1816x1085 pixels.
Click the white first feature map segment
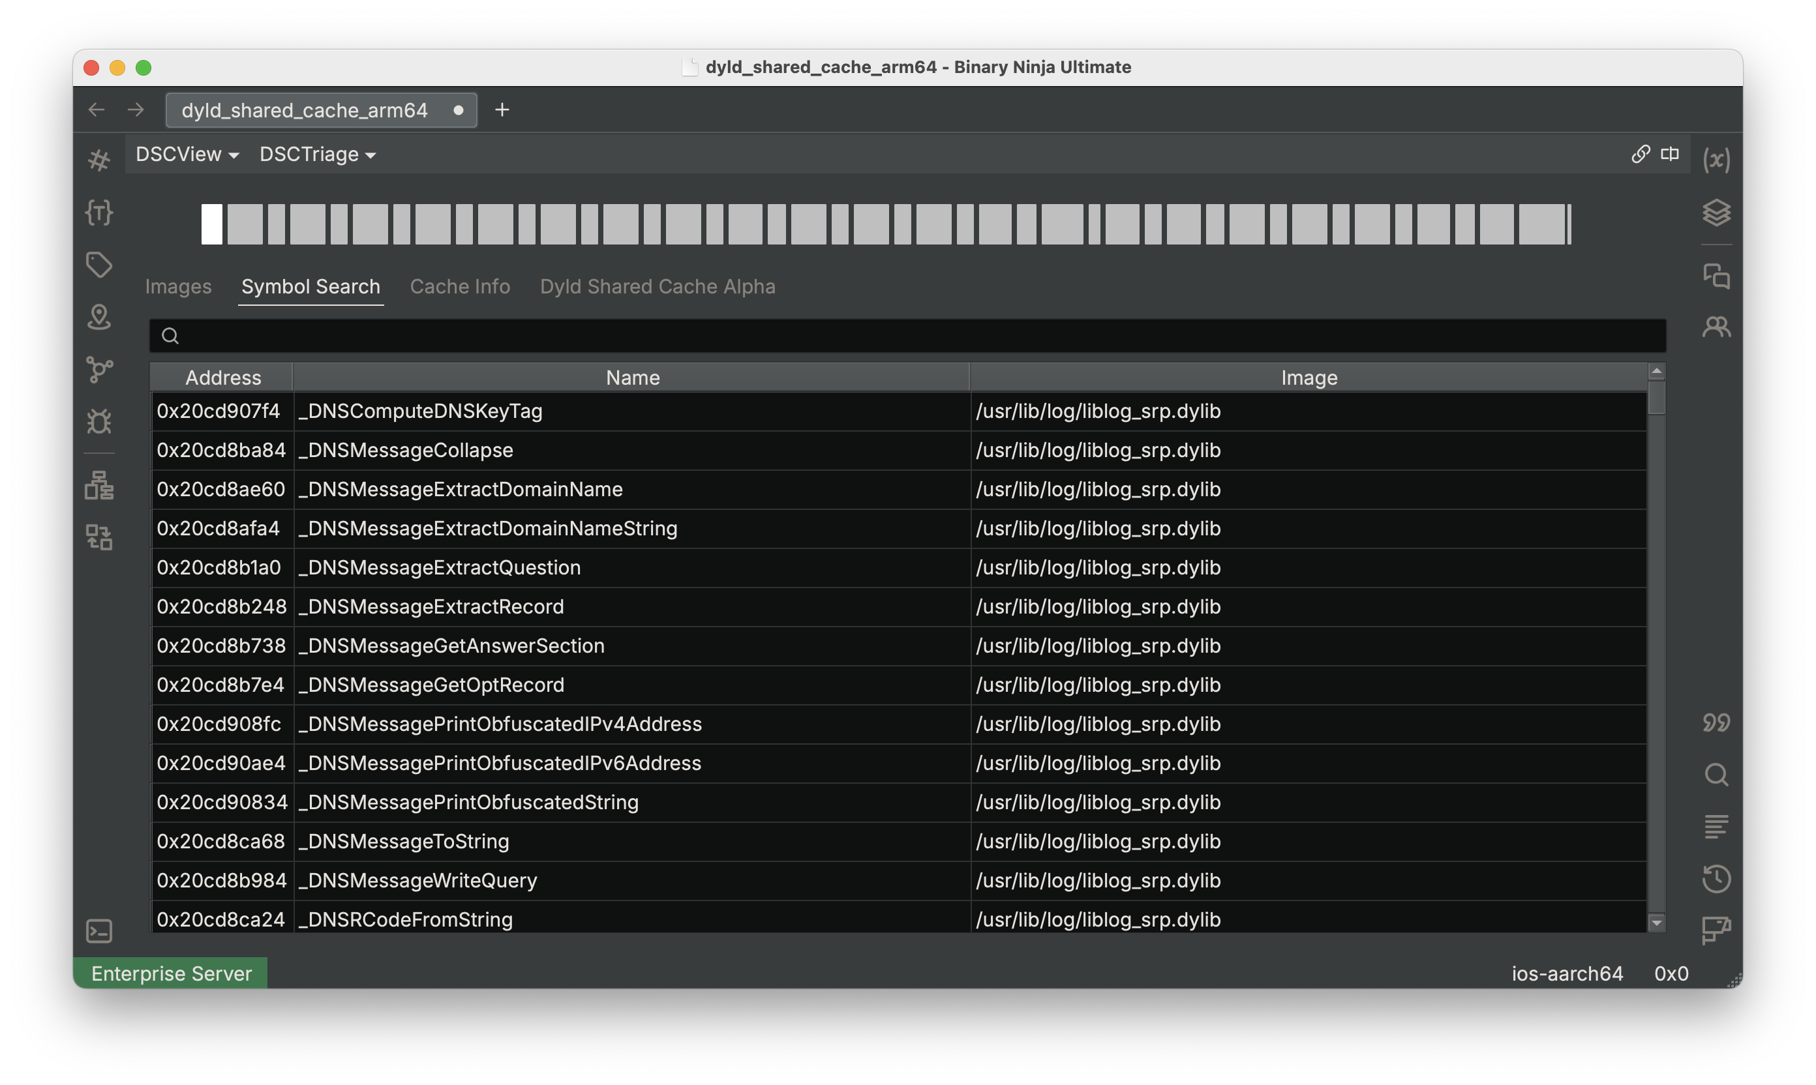pyautogui.click(x=211, y=224)
